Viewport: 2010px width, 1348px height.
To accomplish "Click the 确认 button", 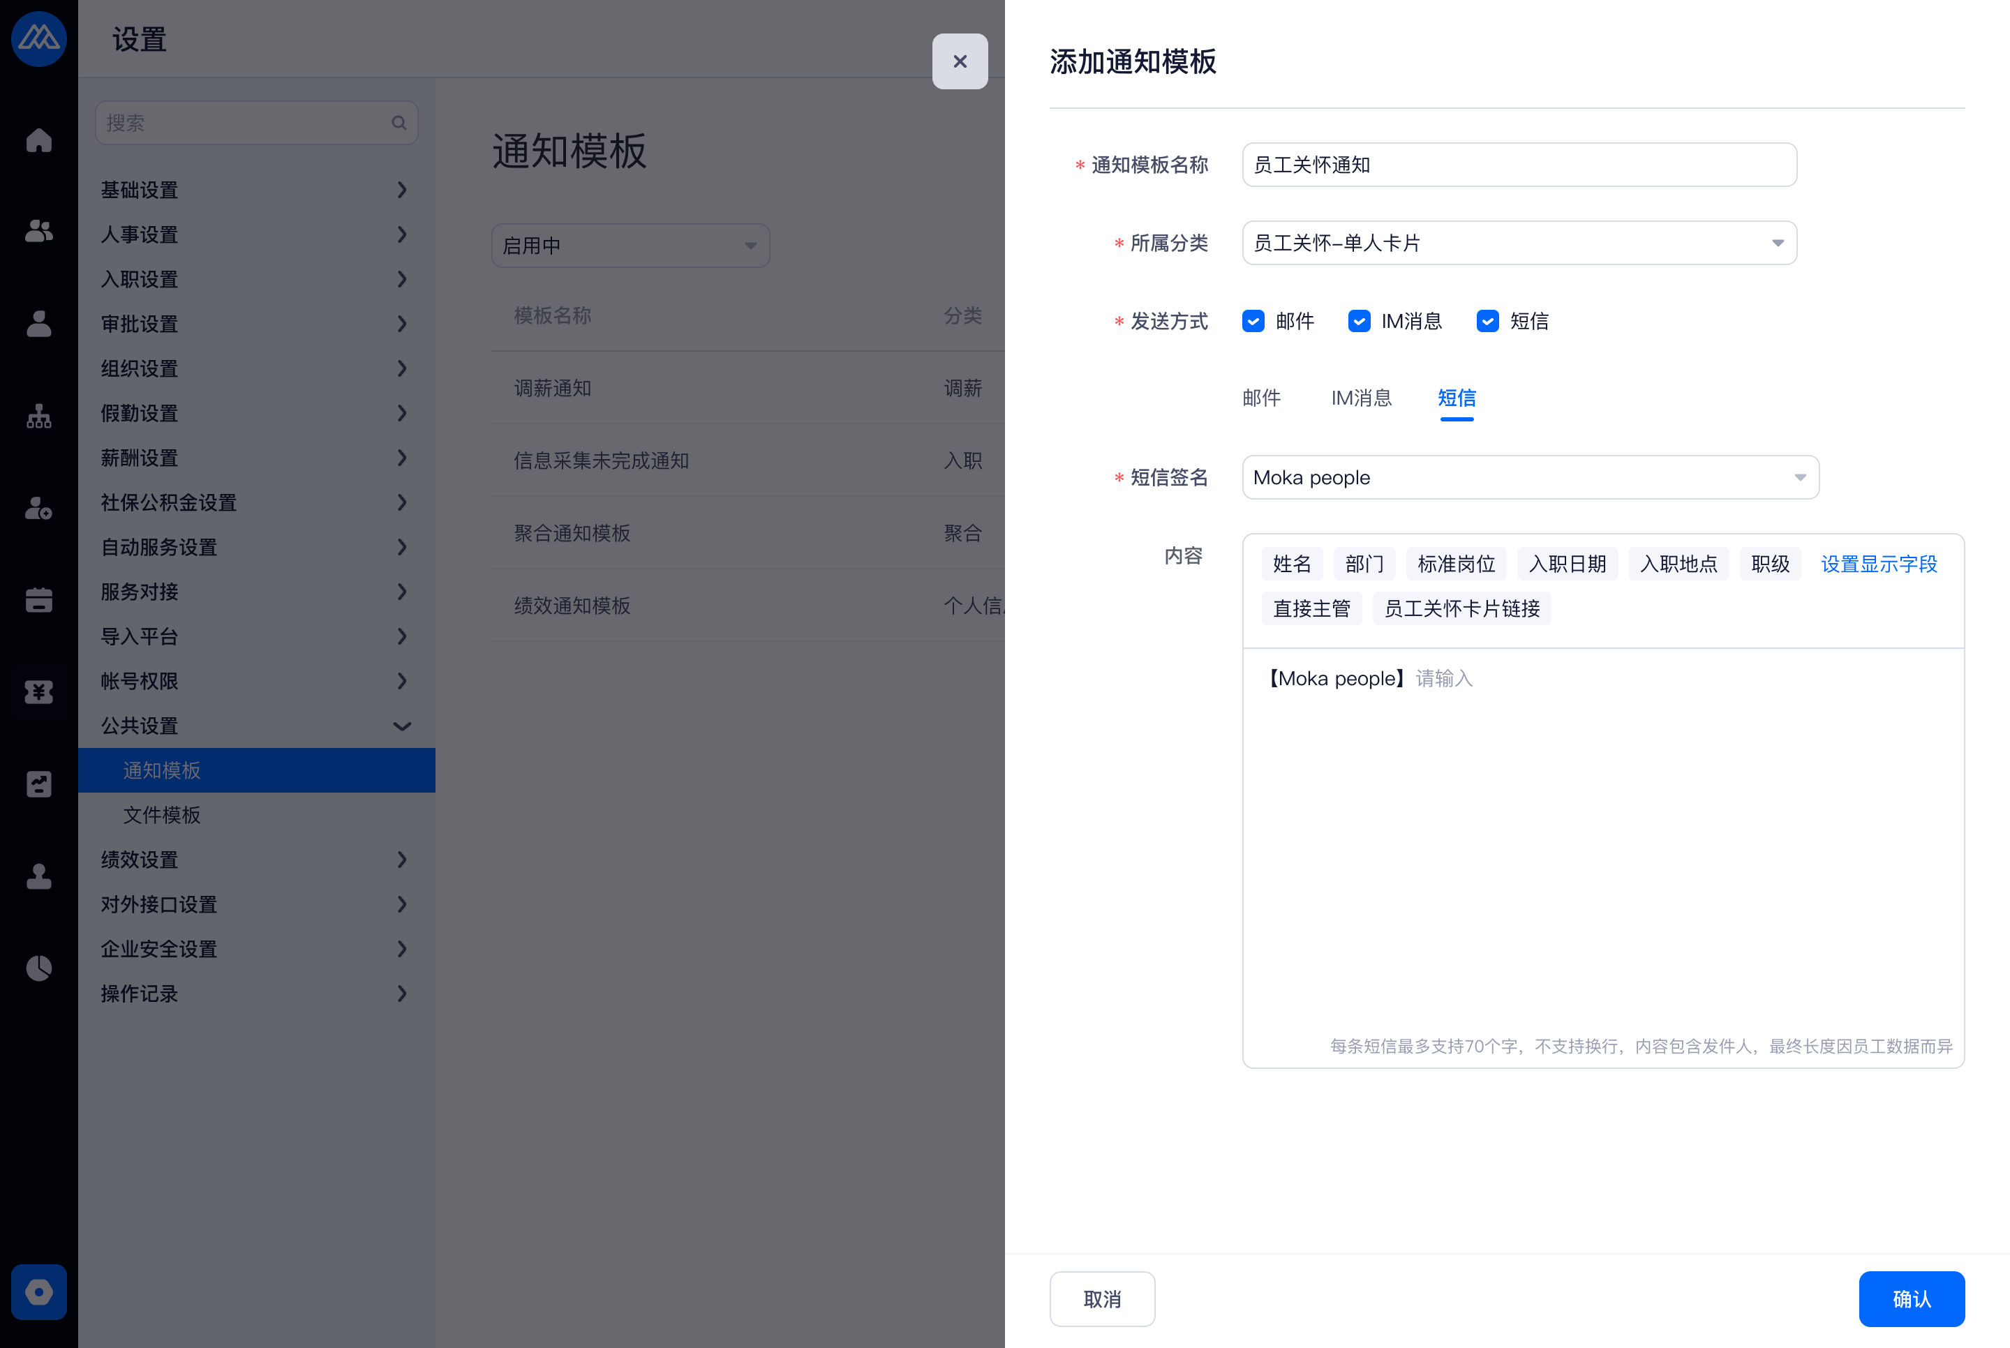I will pyautogui.click(x=1912, y=1299).
